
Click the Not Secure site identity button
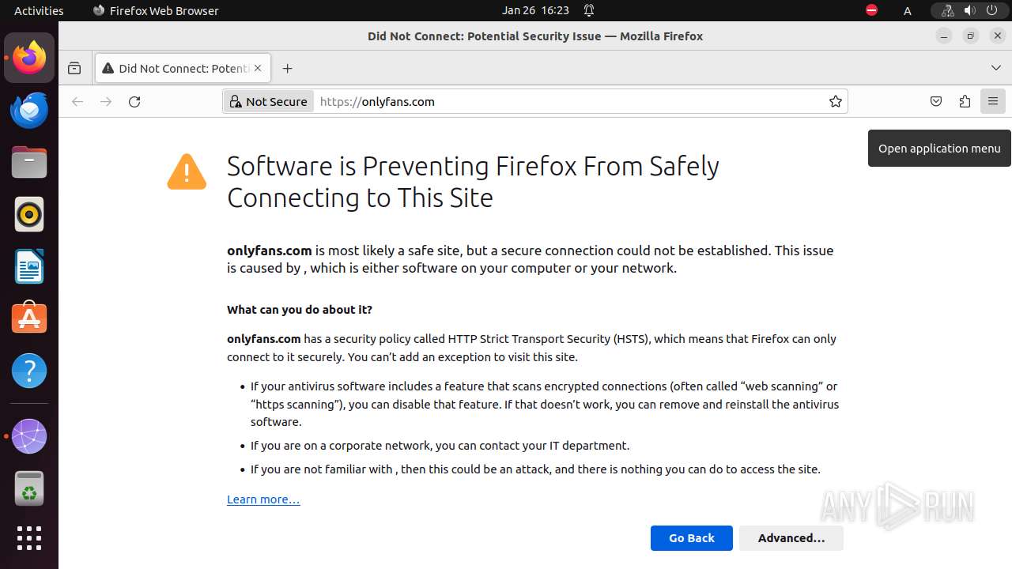point(269,101)
